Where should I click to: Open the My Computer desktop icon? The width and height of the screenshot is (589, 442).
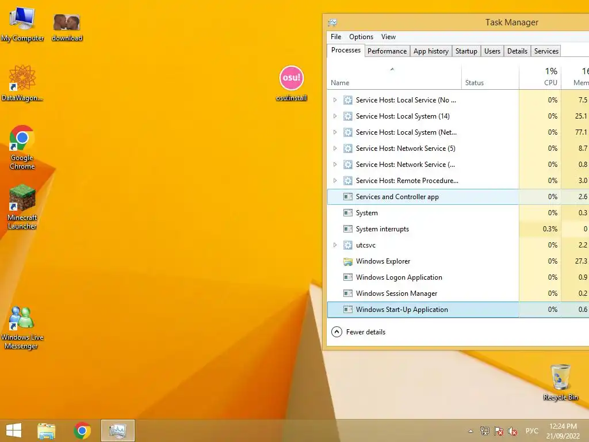[x=22, y=24]
